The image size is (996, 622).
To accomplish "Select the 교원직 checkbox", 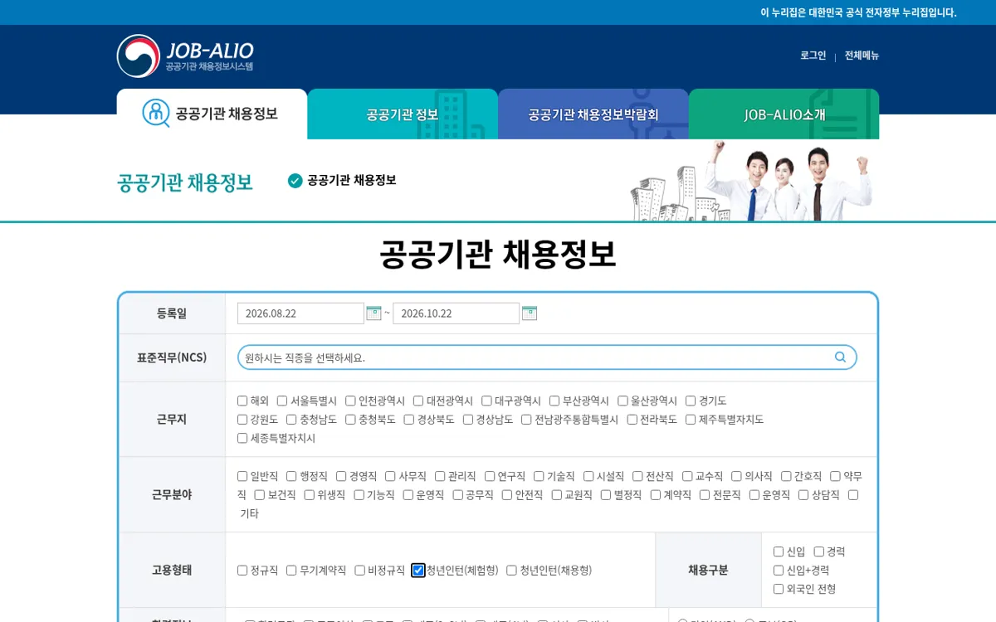I will (557, 495).
